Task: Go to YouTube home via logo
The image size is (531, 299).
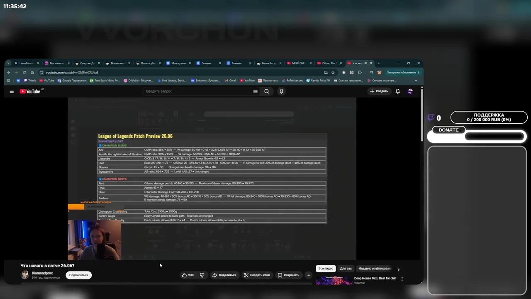Action: (x=30, y=91)
